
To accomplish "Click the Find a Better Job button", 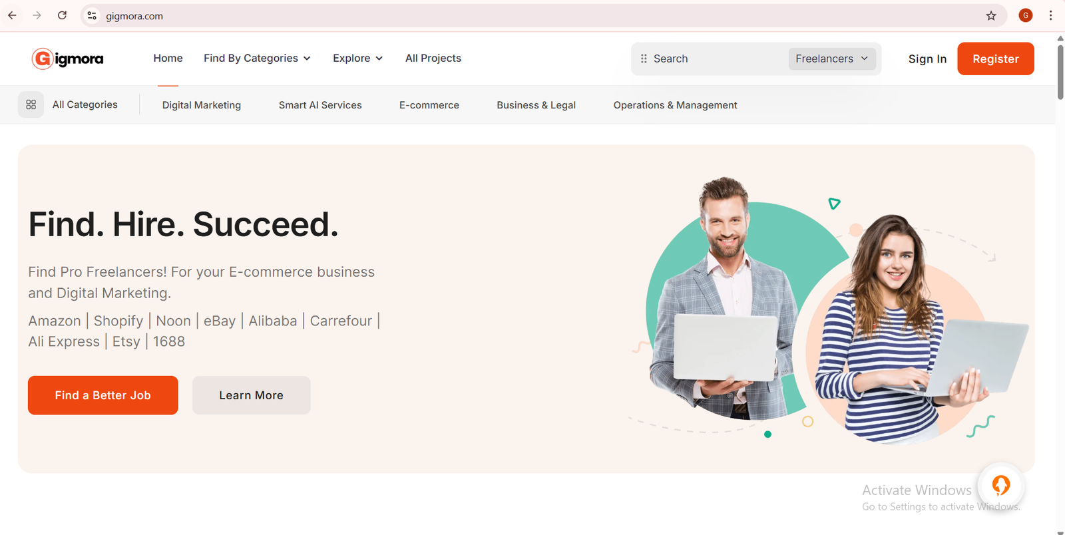I will point(103,395).
